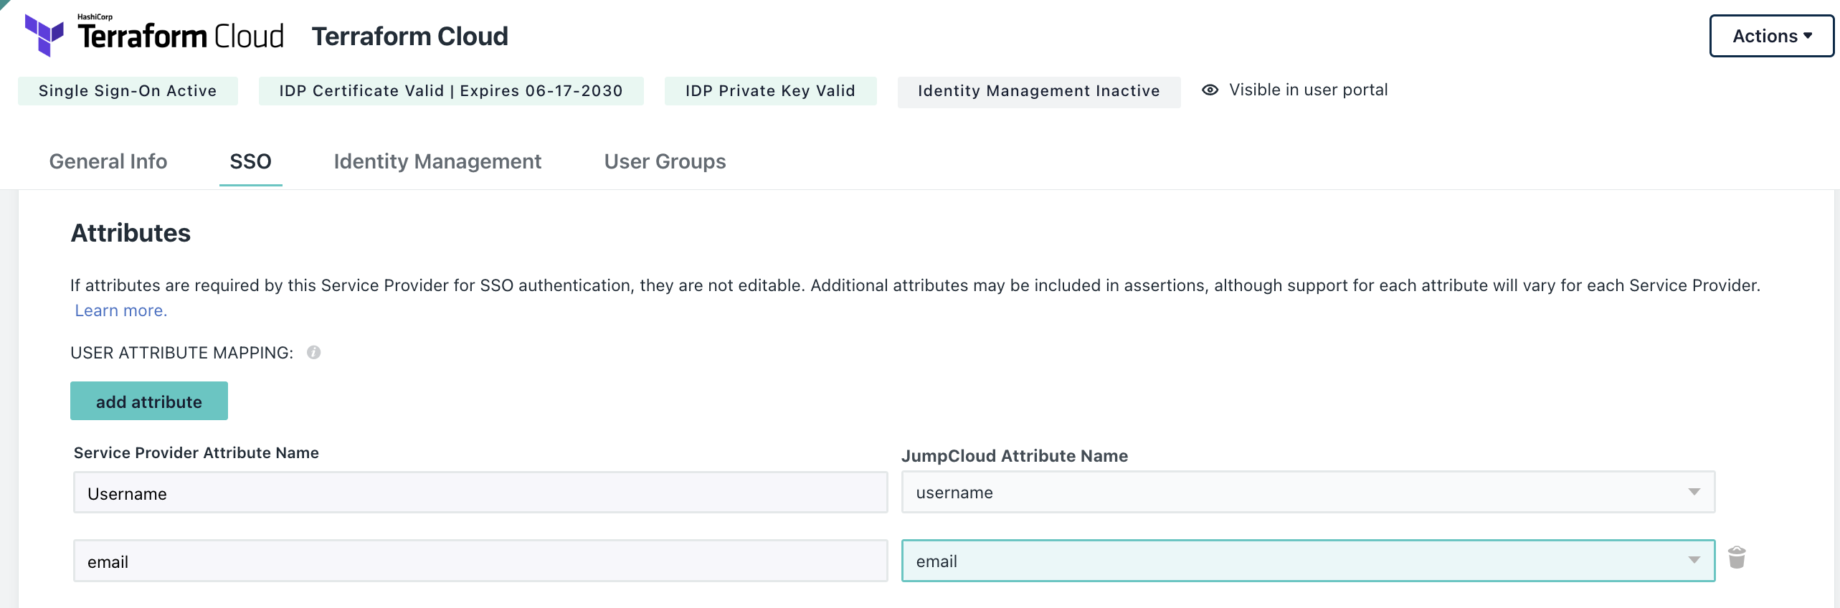Open the Actions dropdown menu
Image resolution: width=1840 pixels, height=608 pixels.
point(1771,36)
